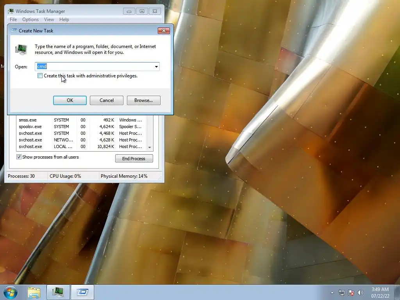Screen dimensions: 400x300
Task: Enable Create this task with administrative privileges
Action: point(40,75)
